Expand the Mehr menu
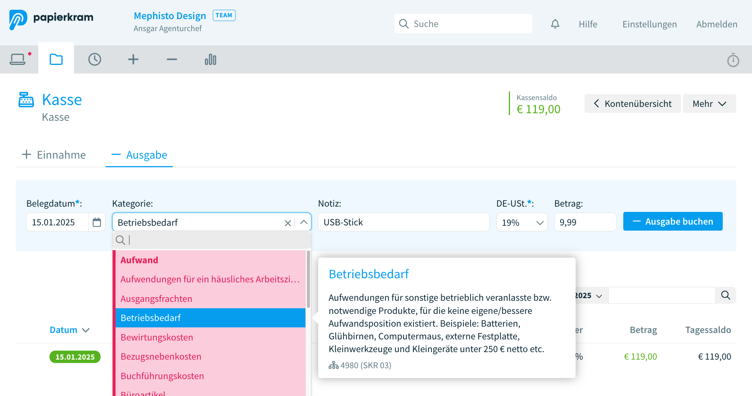 click(x=709, y=103)
